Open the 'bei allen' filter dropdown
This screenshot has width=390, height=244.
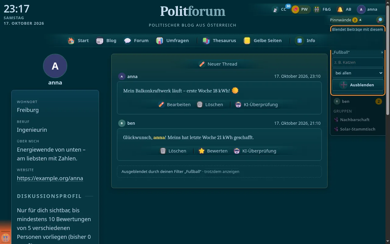point(358,73)
